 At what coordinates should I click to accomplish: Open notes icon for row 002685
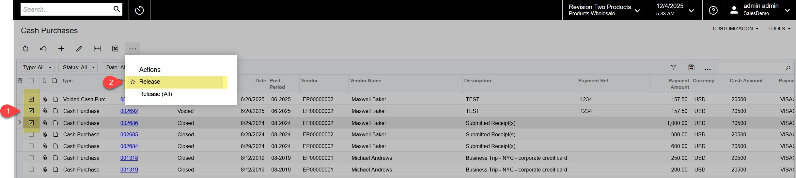55,134
